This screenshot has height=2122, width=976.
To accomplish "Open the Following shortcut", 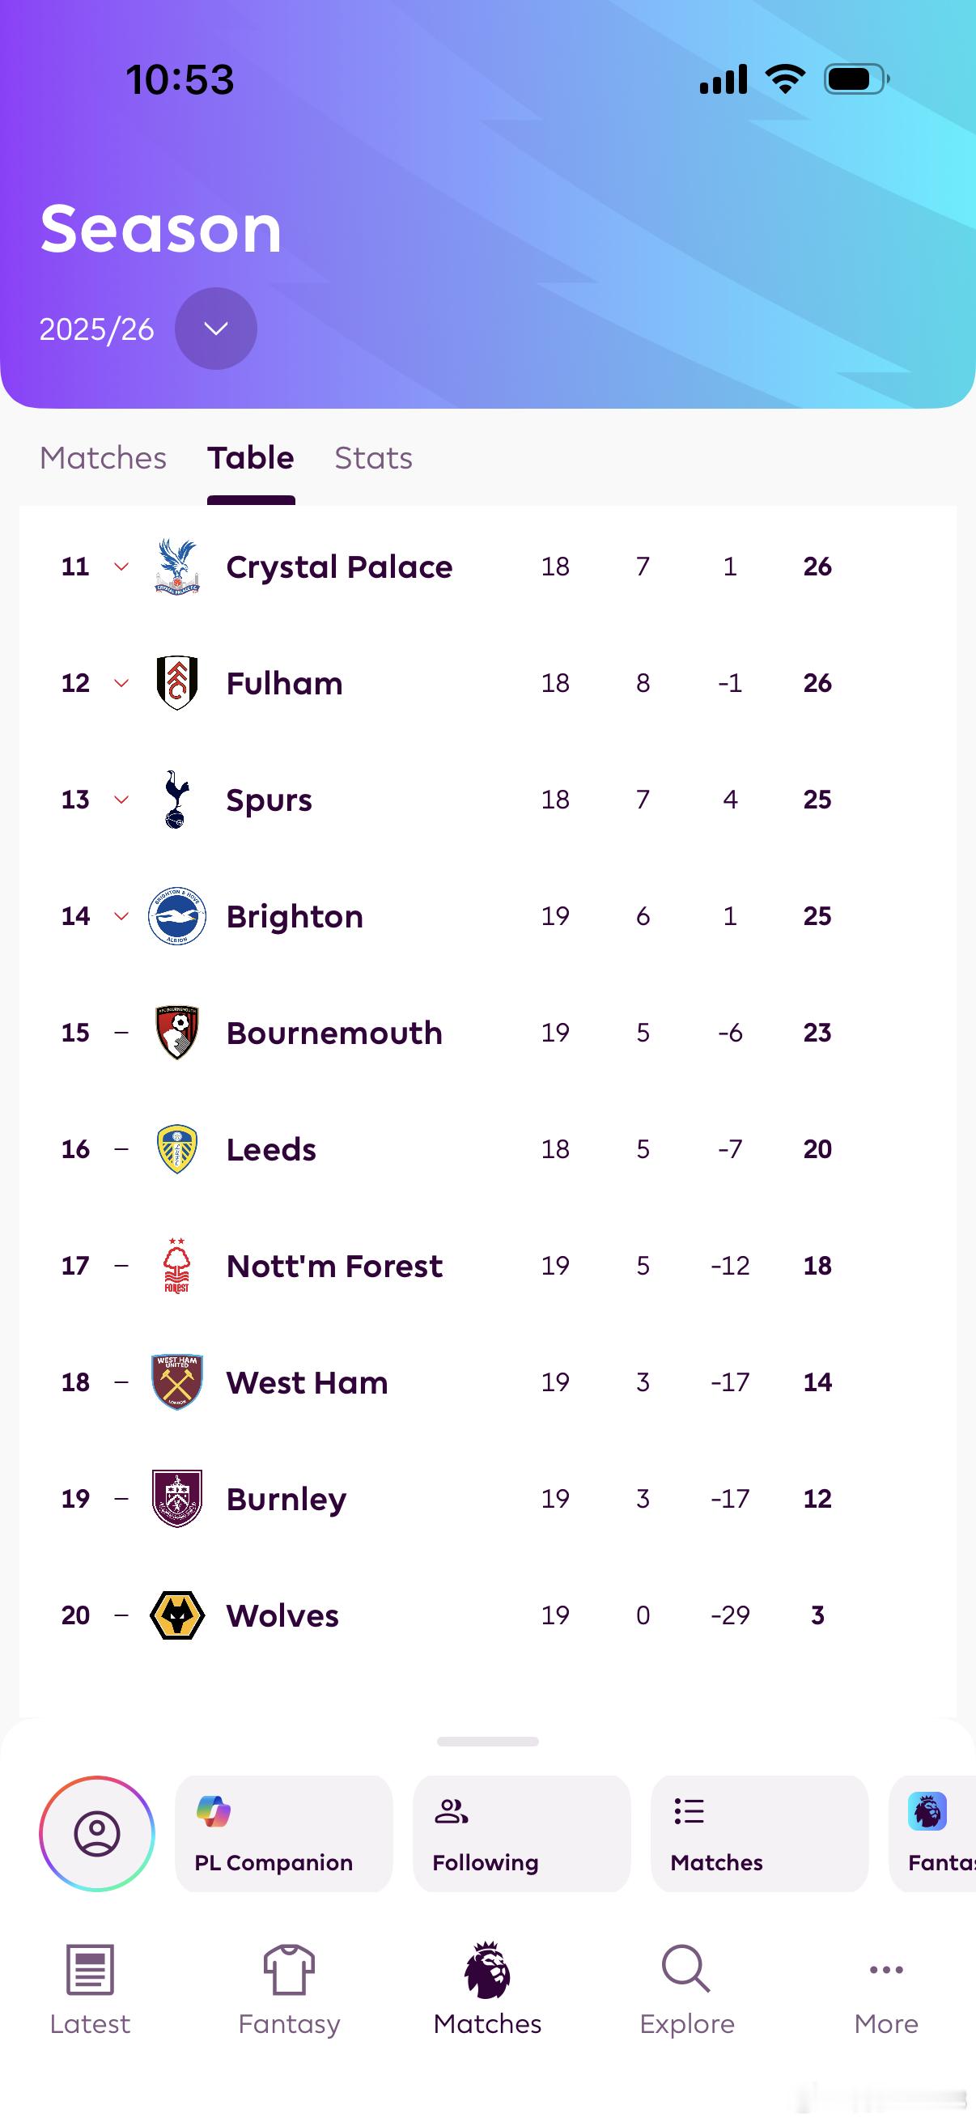I will point(521,1834).
